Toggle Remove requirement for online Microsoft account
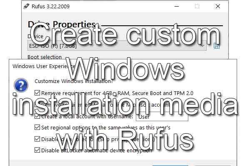Screen dimensions: 250x166 [x=37, y=105]
